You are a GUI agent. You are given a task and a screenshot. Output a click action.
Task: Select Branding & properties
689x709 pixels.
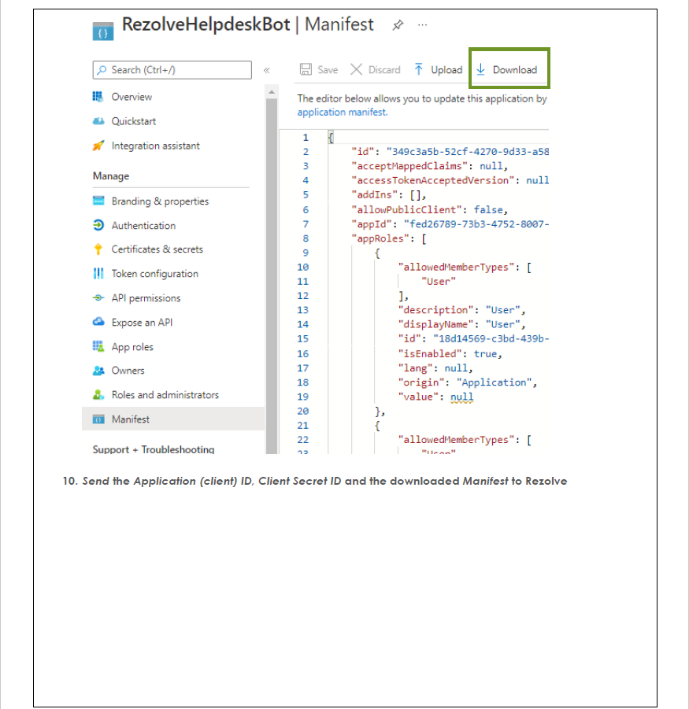click(160, 201)
